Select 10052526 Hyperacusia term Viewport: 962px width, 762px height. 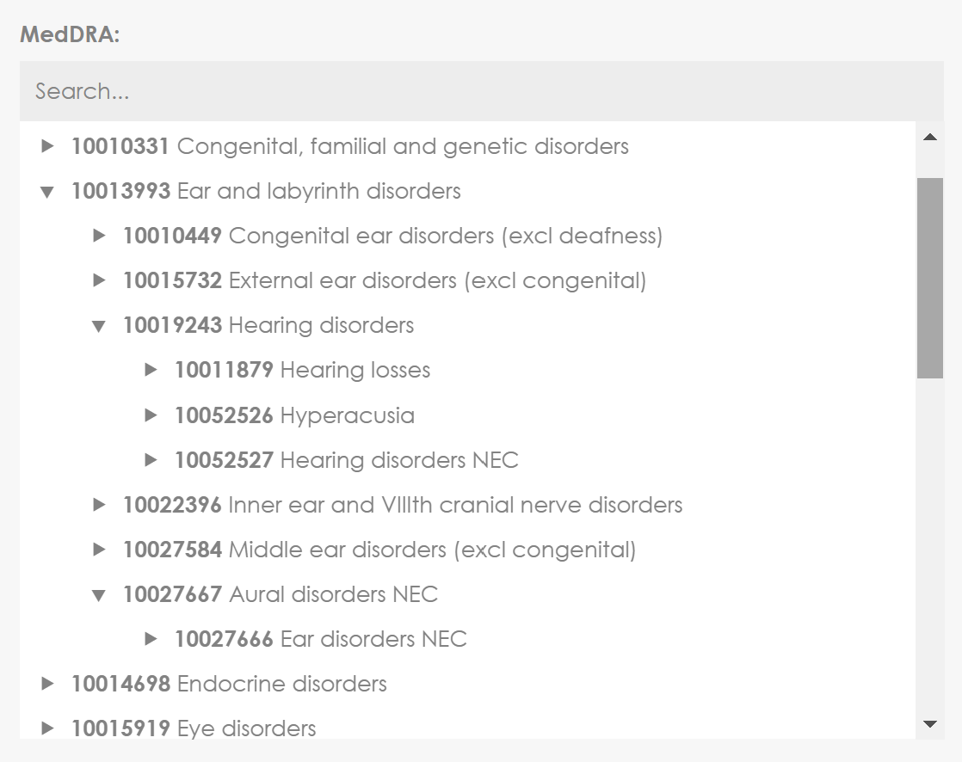pyautogui.click(x=294, y=415)
